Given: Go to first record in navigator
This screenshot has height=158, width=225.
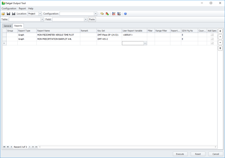Looking at the screenshot, I should [4, 147].
